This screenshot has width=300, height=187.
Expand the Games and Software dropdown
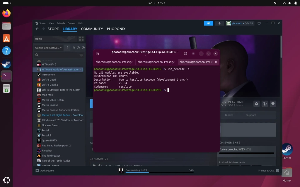click(48, 48)
